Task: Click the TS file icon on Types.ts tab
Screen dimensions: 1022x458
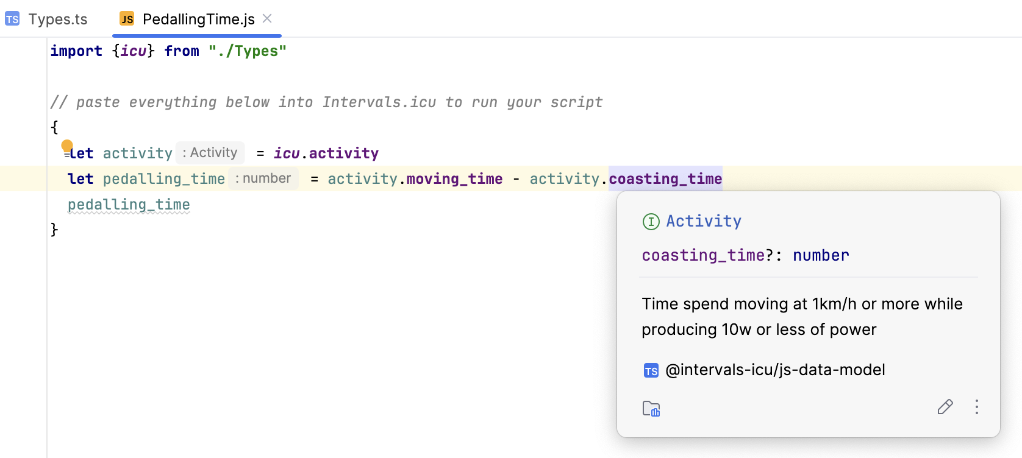Action: pyautogui.click(x=12, y=19)
